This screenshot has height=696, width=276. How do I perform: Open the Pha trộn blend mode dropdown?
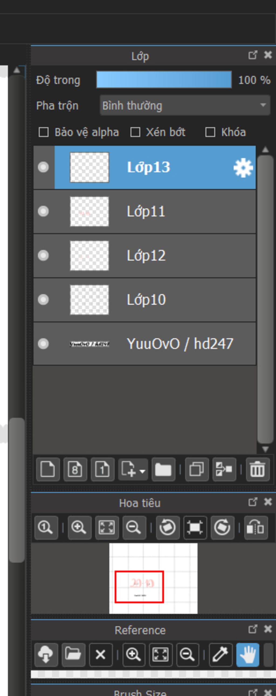click(x=185, y=105)
